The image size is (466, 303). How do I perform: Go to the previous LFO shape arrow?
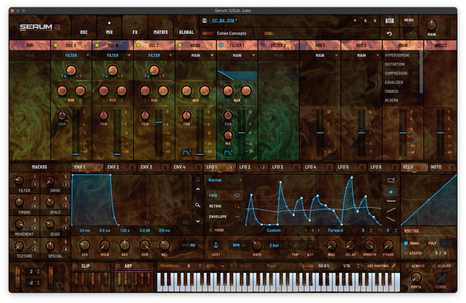[x=312, y=230]
